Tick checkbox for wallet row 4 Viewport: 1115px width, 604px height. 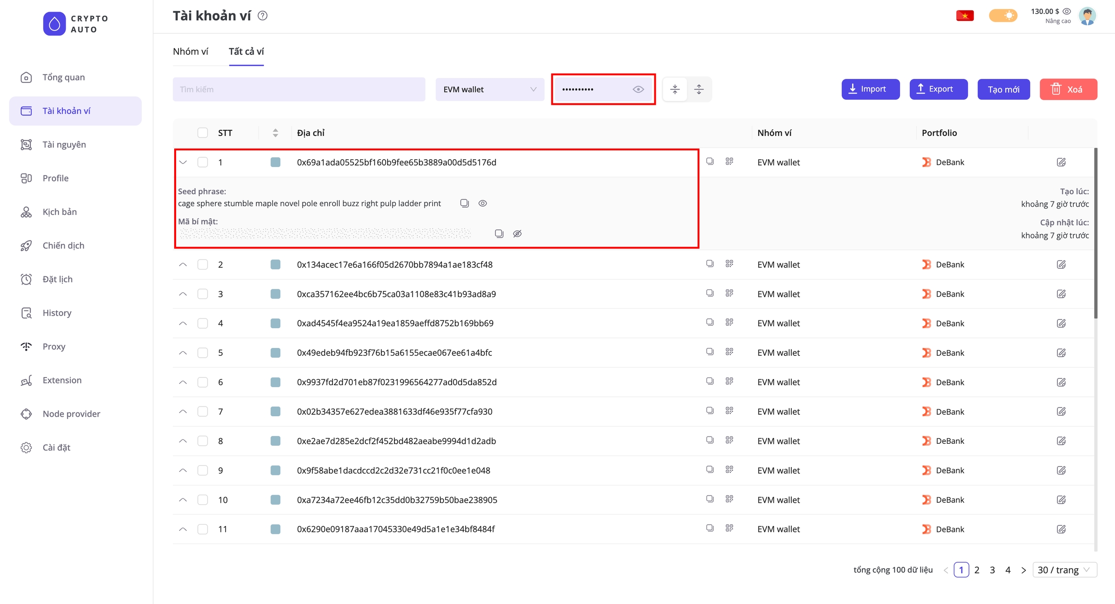pyautogui.click(x=203, y=323)
